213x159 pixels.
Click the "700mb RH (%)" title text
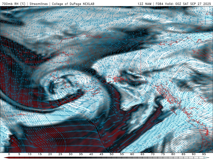14,4
